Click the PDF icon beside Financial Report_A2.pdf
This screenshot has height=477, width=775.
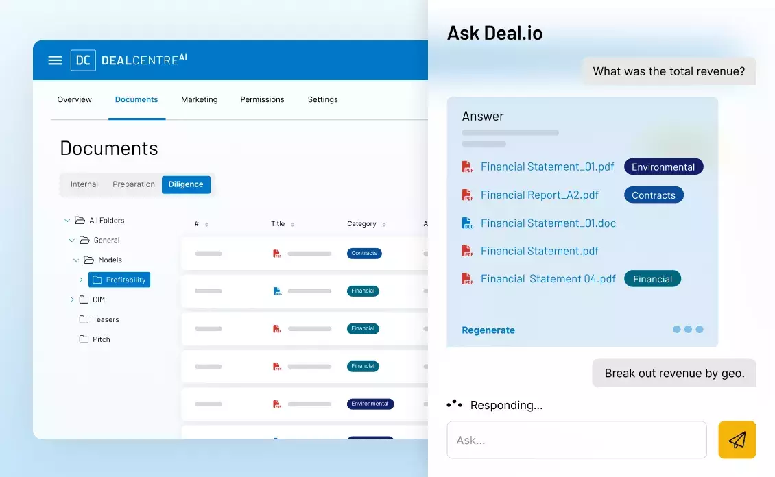(468, 195)
